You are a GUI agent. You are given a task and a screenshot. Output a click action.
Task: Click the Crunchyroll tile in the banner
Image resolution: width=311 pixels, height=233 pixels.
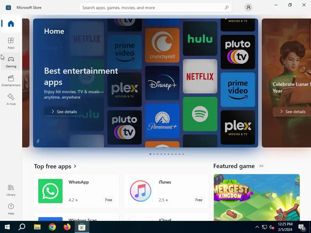click(162, 45)
